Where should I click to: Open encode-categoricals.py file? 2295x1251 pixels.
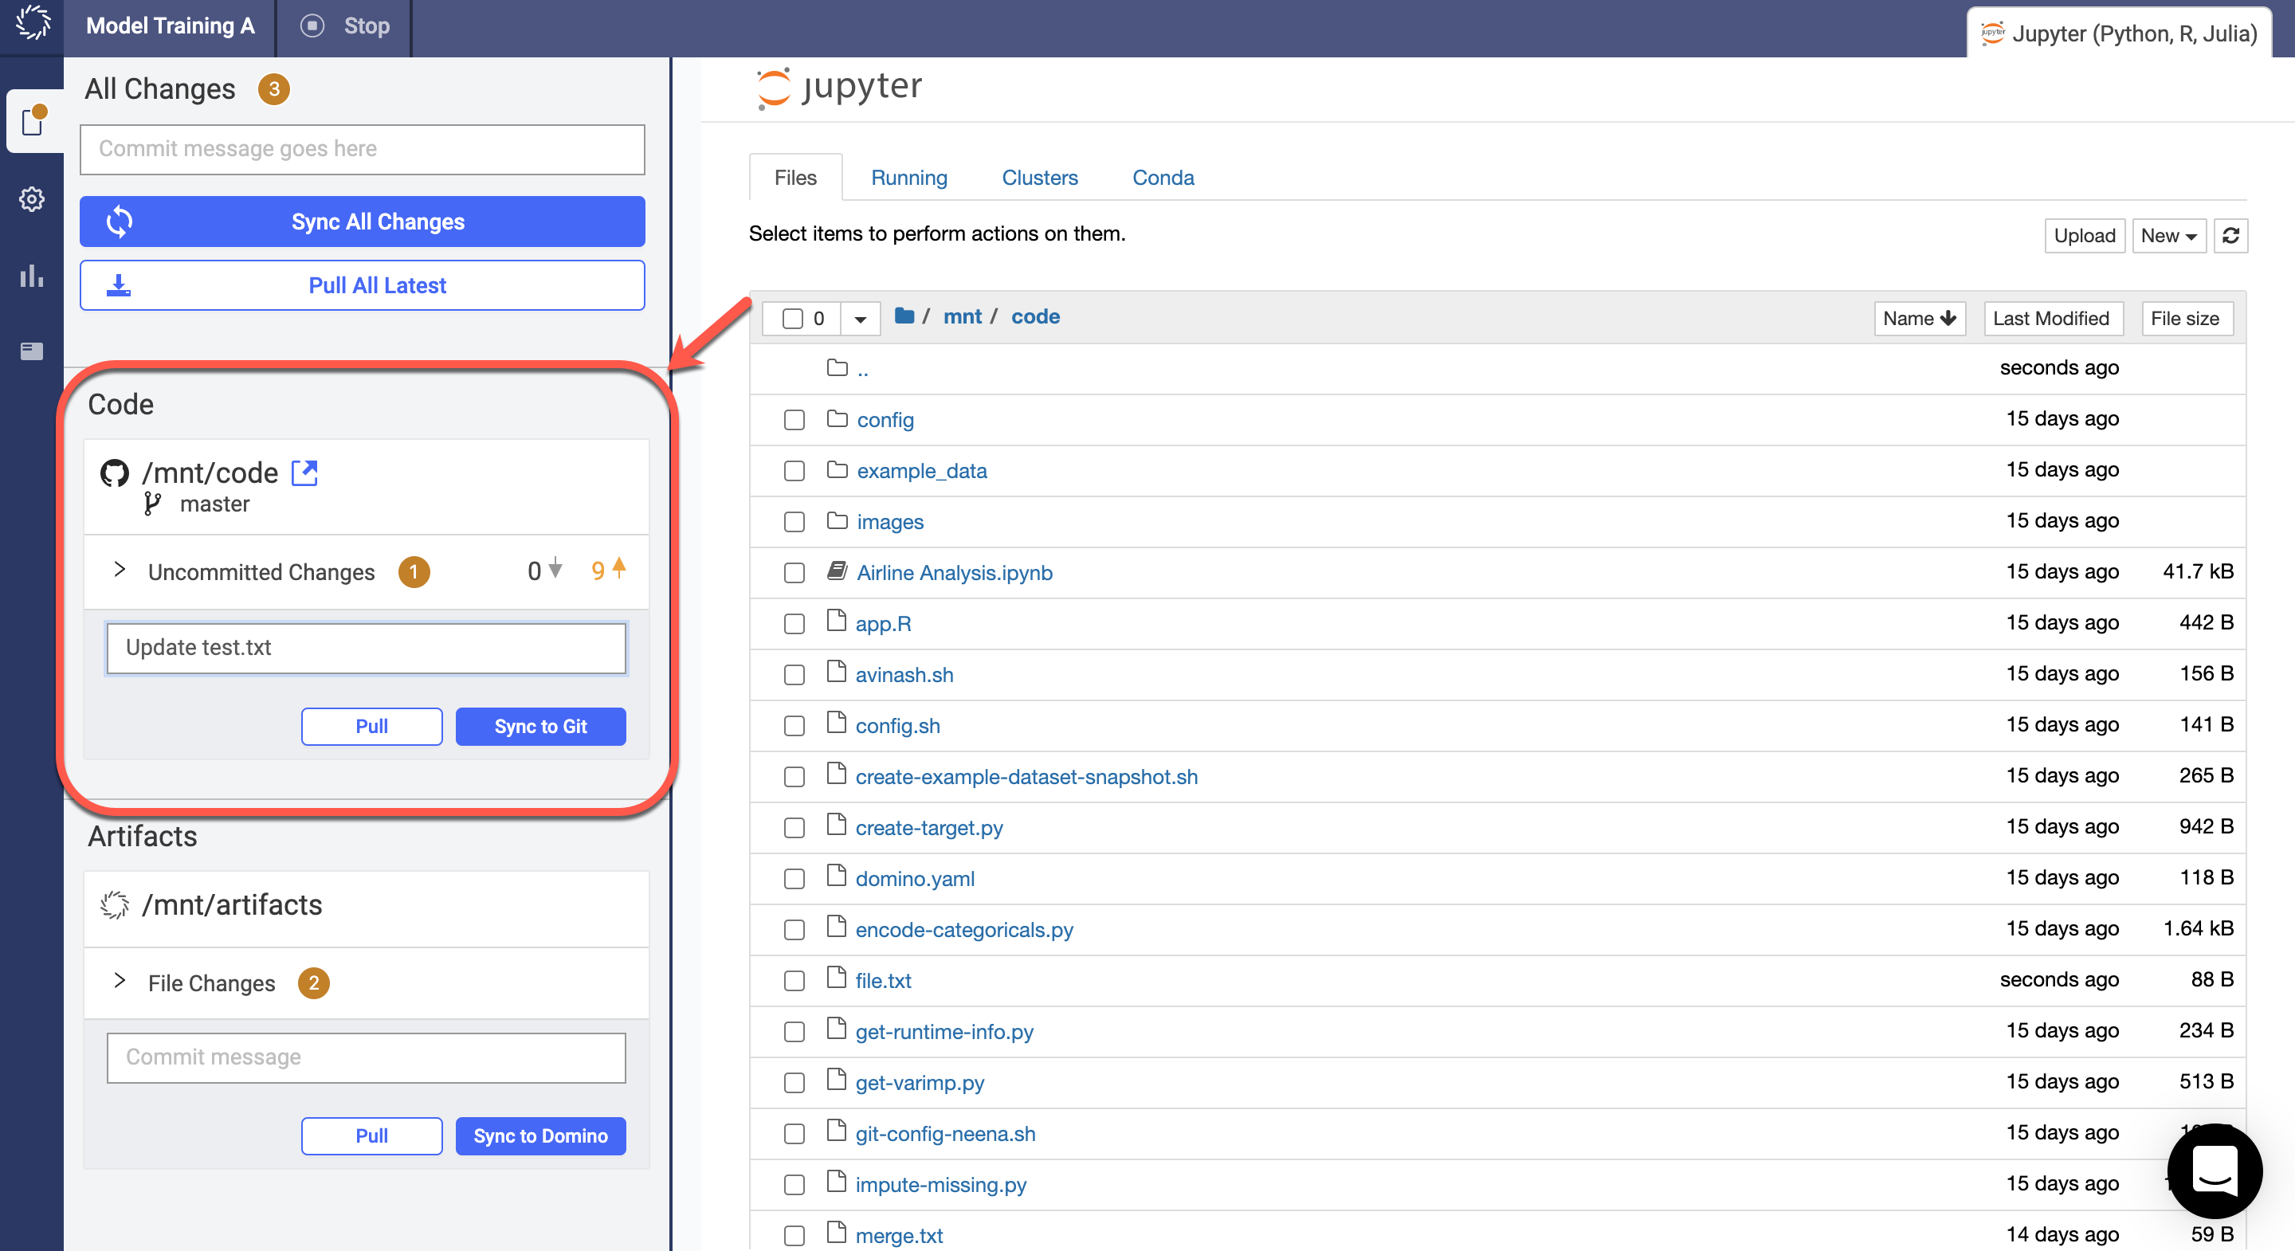pos(964,929)
